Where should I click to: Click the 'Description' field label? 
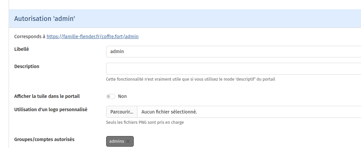[27, 66]
